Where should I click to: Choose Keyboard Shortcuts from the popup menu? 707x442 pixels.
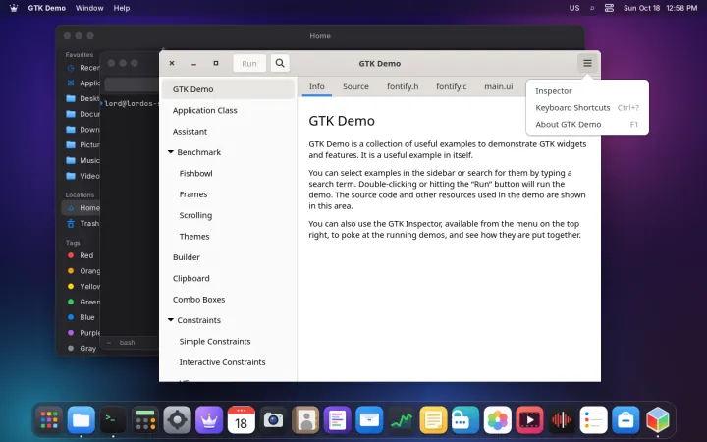(x=587, y=107)
